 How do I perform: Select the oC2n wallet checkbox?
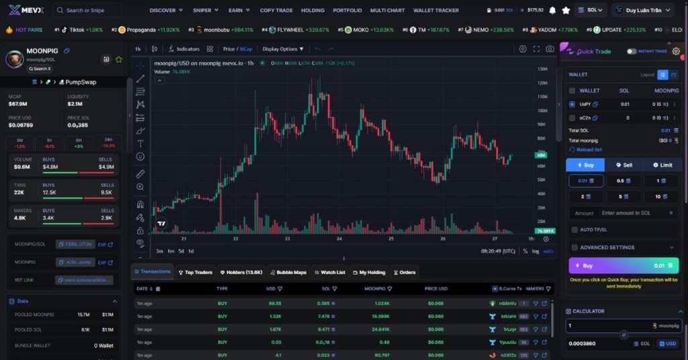click(x=572, y=118)
